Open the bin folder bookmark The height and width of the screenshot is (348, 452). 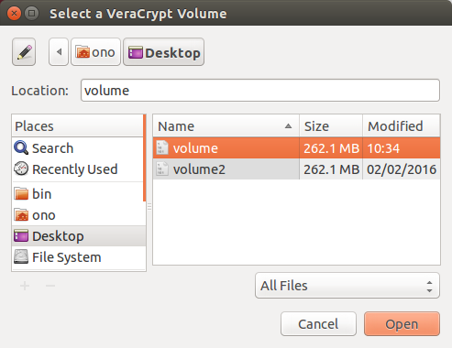pyautogui.click(x=78, y=194)
